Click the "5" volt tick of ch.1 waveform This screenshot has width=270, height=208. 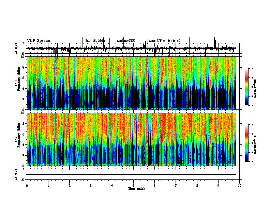[24, 44]
